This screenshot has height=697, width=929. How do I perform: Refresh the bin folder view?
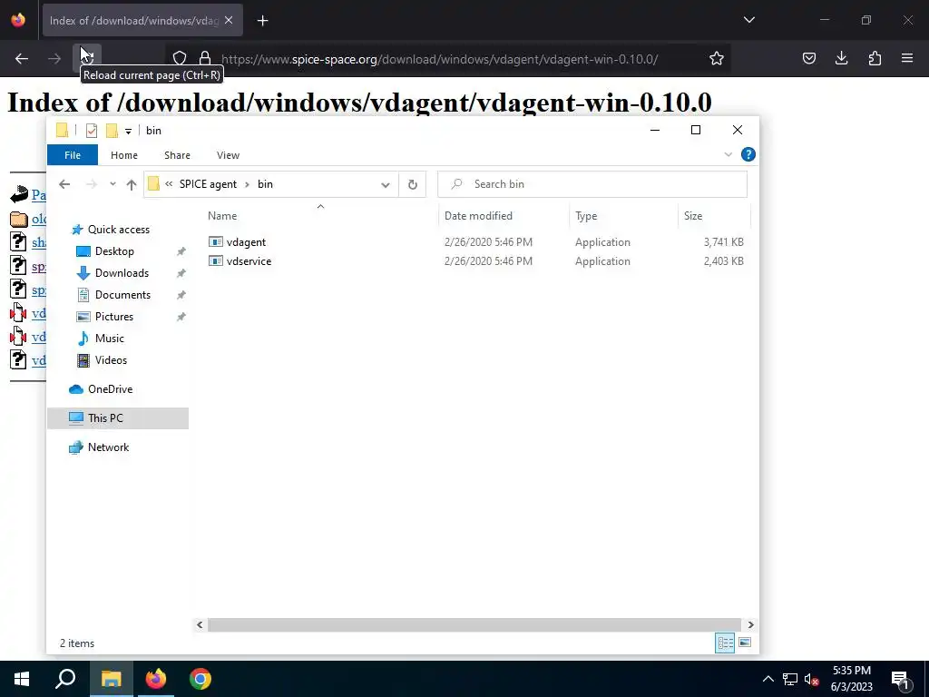pyautogui.click(x=413, y=184)
